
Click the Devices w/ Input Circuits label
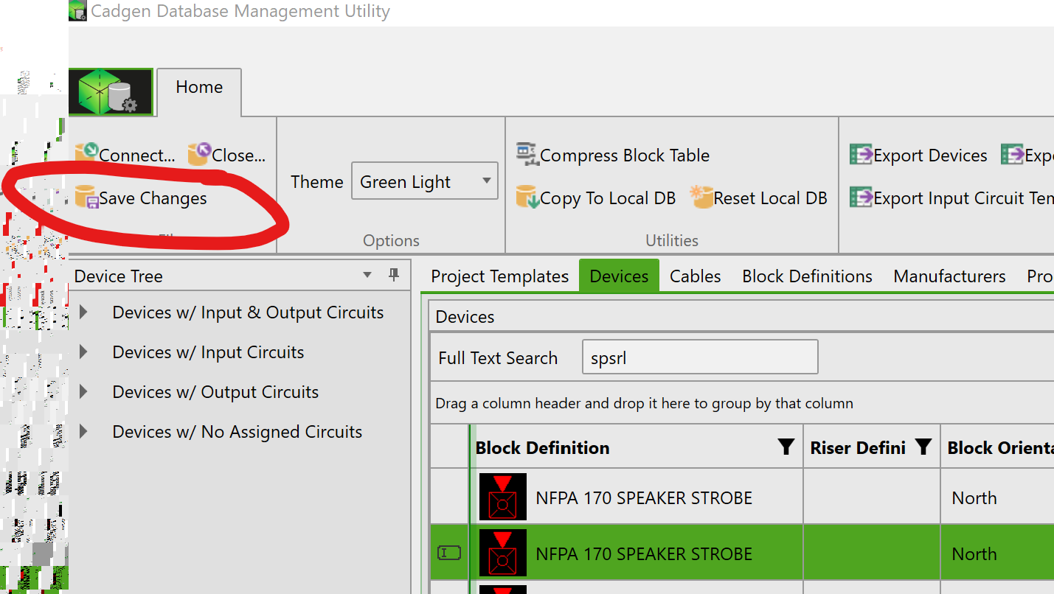click(x=208, y=352)
